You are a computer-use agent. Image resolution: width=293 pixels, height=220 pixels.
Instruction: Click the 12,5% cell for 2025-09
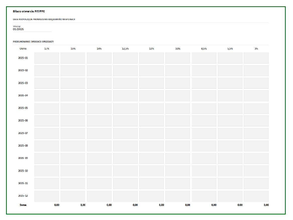125,158
